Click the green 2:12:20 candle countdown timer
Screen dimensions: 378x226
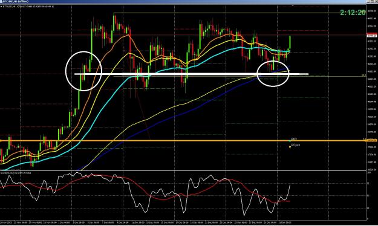(353, 13)
